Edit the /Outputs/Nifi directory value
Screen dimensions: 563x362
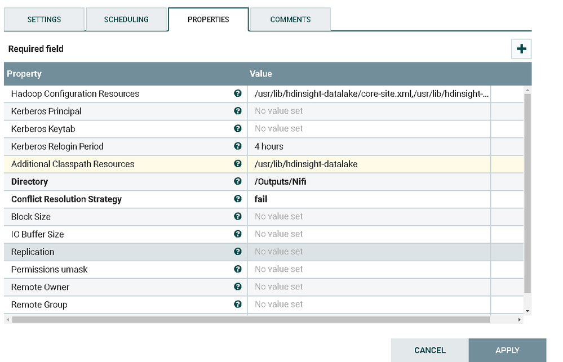(369, 181)
